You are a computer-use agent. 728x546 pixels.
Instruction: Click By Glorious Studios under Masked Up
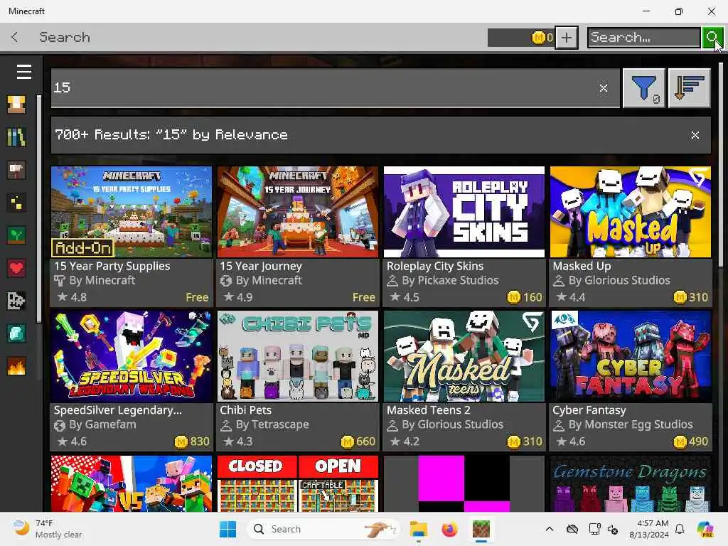click(x=619, y=280)
